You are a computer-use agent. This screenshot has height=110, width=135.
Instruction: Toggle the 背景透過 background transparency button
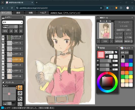119,41
